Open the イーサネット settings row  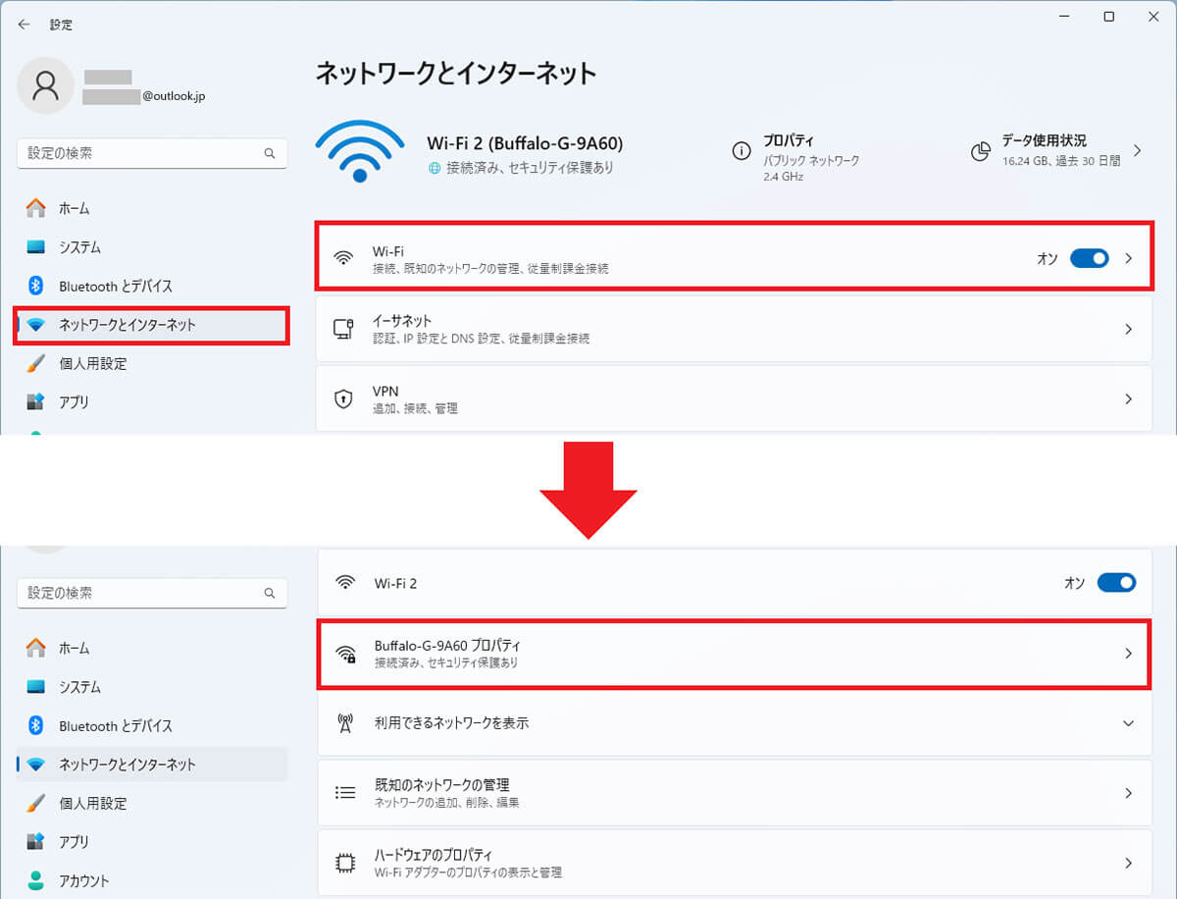pyautogui.click(x=734, y=329)
